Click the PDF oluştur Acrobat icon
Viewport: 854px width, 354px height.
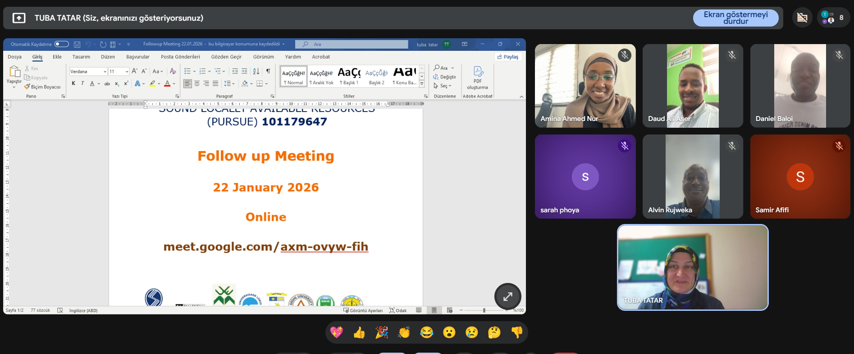click(x=478, y=77)
